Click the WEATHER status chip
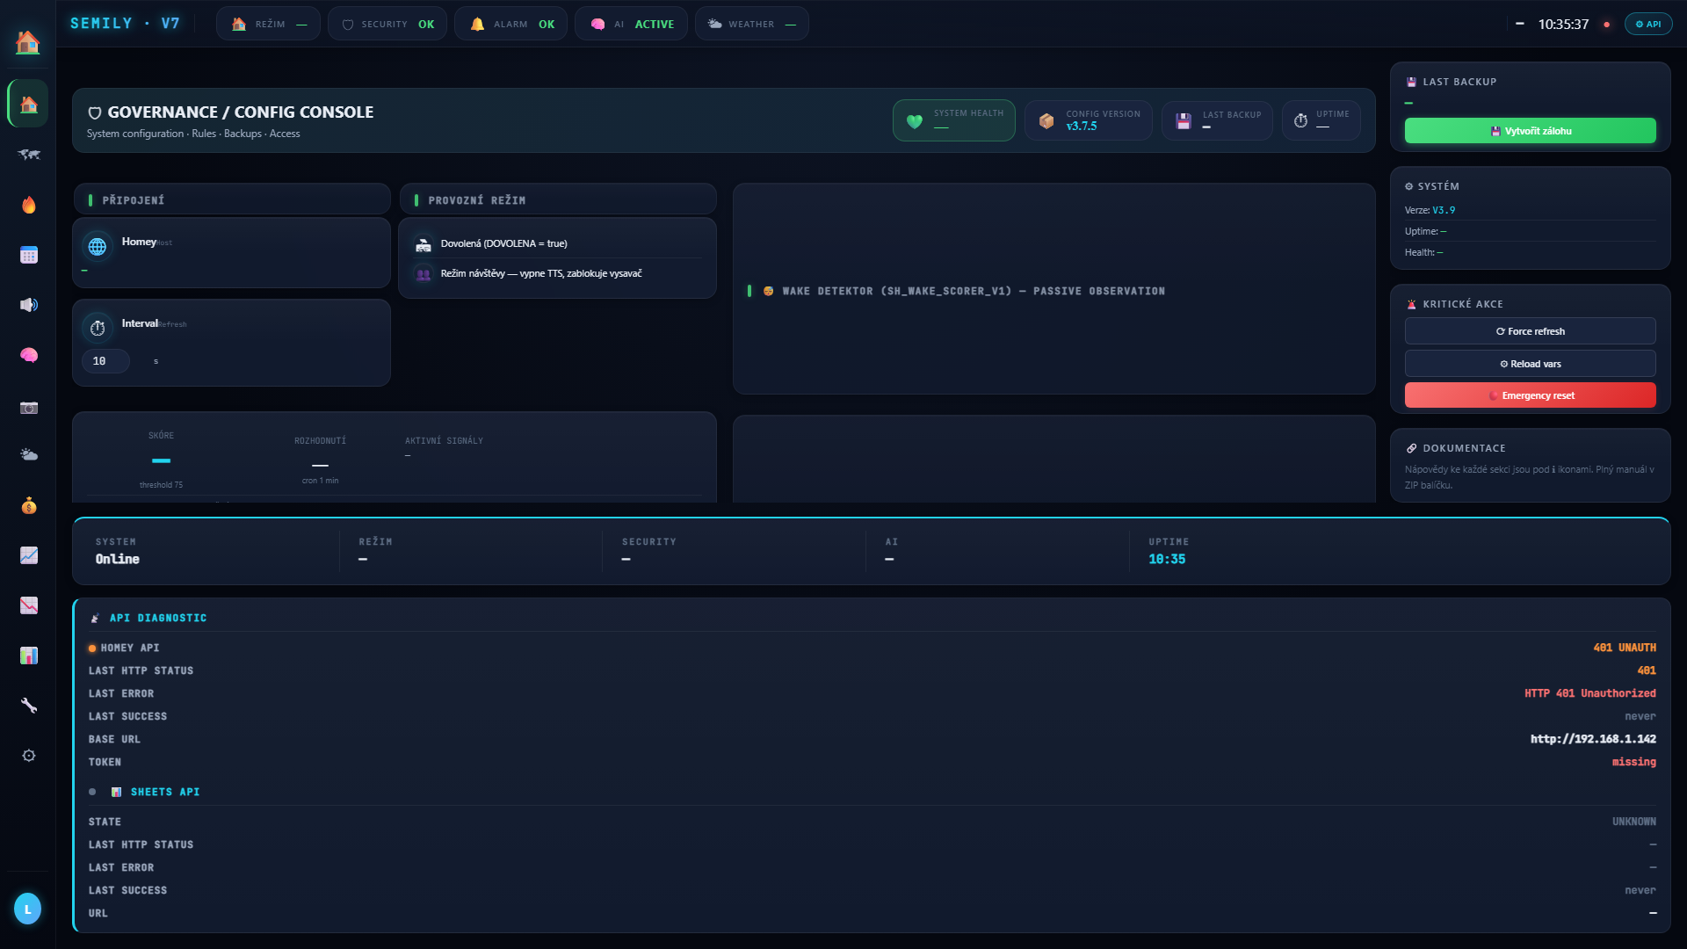Image resolution: width=1687 pixels, height=949 pixels. pos(751,24)
